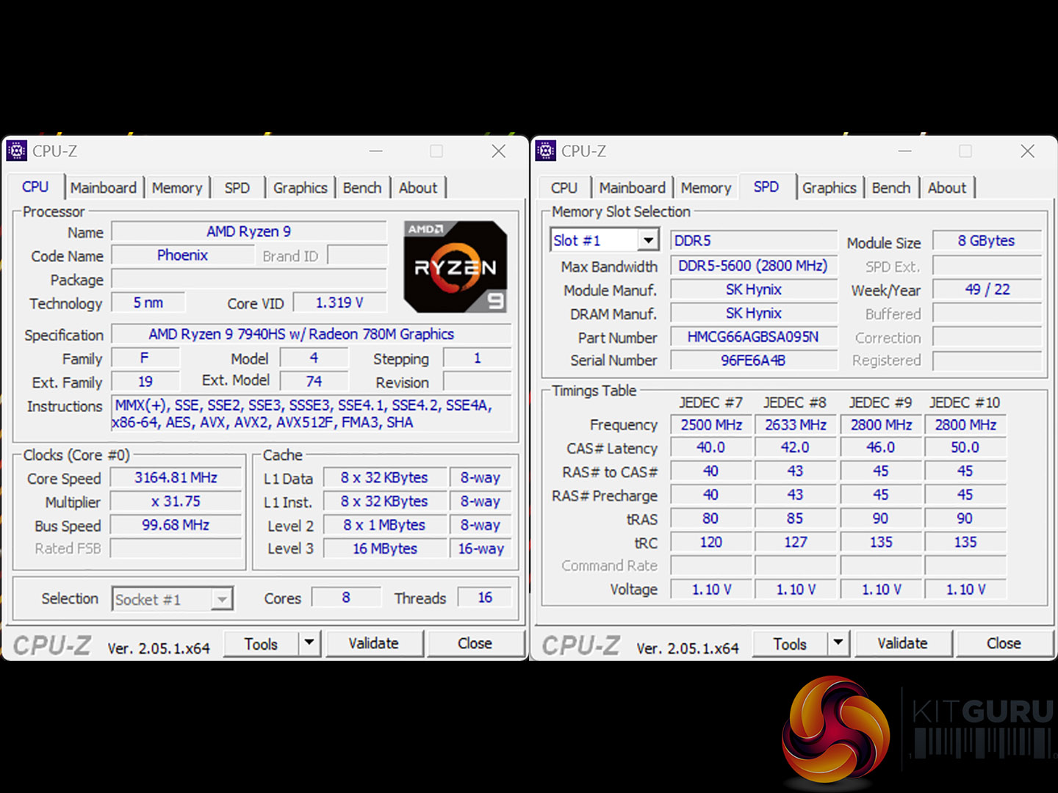Click the Ext. Family value "19"

(x=145, y=382)
